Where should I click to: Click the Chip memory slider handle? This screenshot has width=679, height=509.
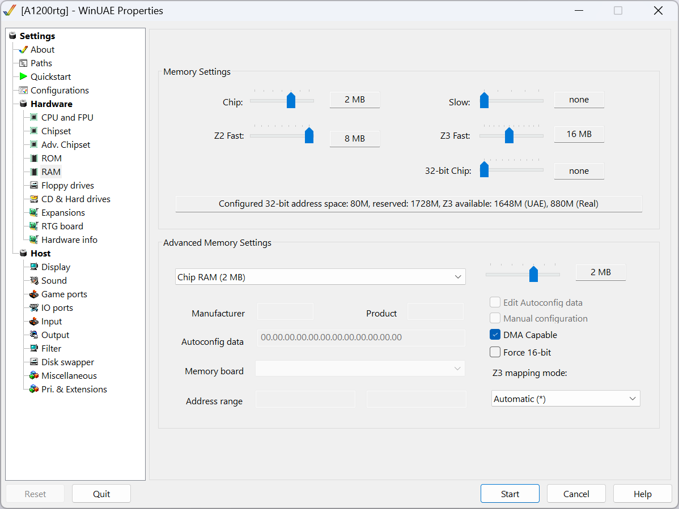[291, 100]
